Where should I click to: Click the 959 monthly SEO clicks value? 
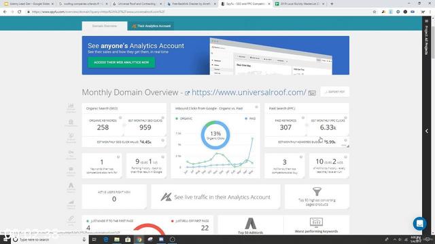click(145, 127)
